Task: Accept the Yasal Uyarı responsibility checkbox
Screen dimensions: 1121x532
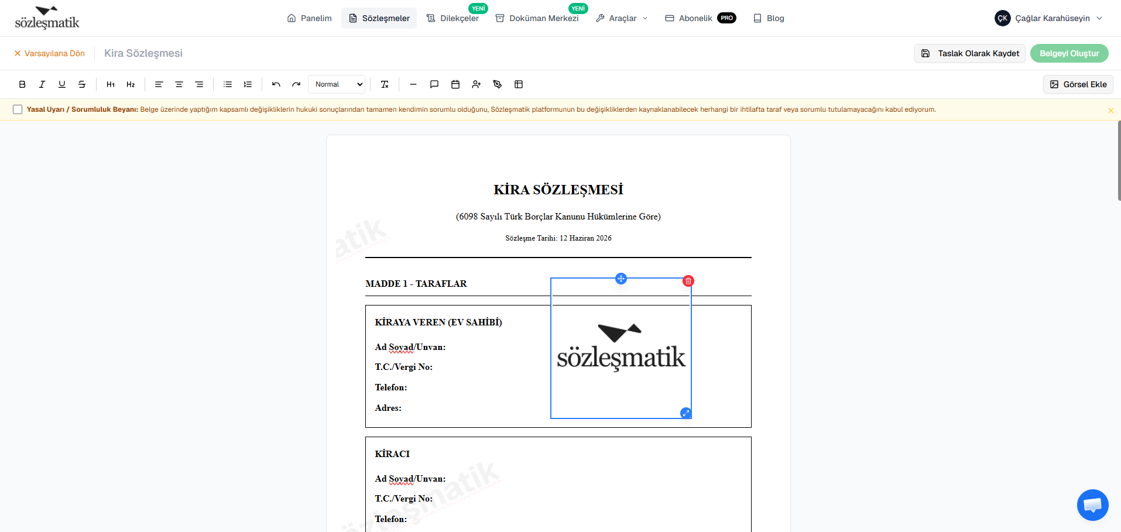Action: (18, 109)
